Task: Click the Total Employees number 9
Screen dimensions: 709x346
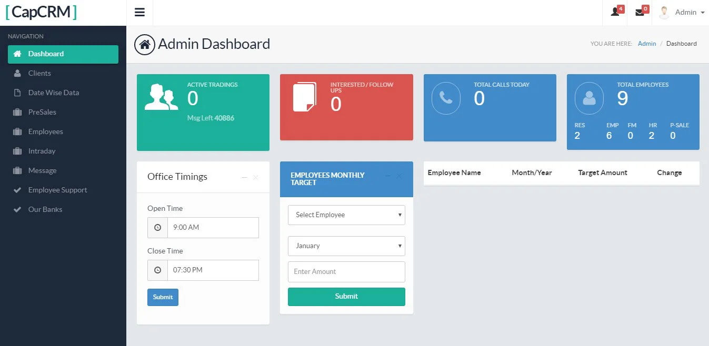Action: [623, 98]
